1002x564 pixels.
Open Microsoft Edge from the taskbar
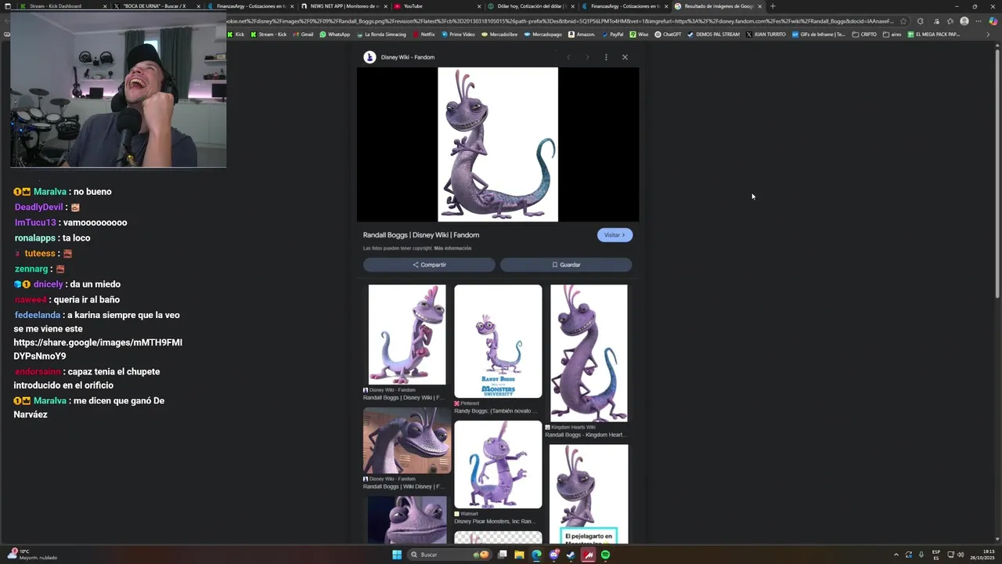click(x=536, y=555)
